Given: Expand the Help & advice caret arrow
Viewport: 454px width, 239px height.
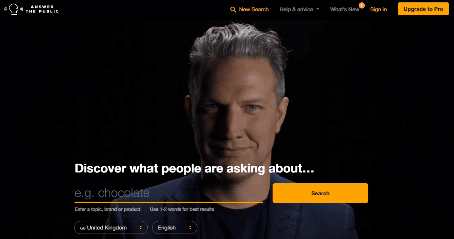Looking at the screenshot, I should 318,9.
